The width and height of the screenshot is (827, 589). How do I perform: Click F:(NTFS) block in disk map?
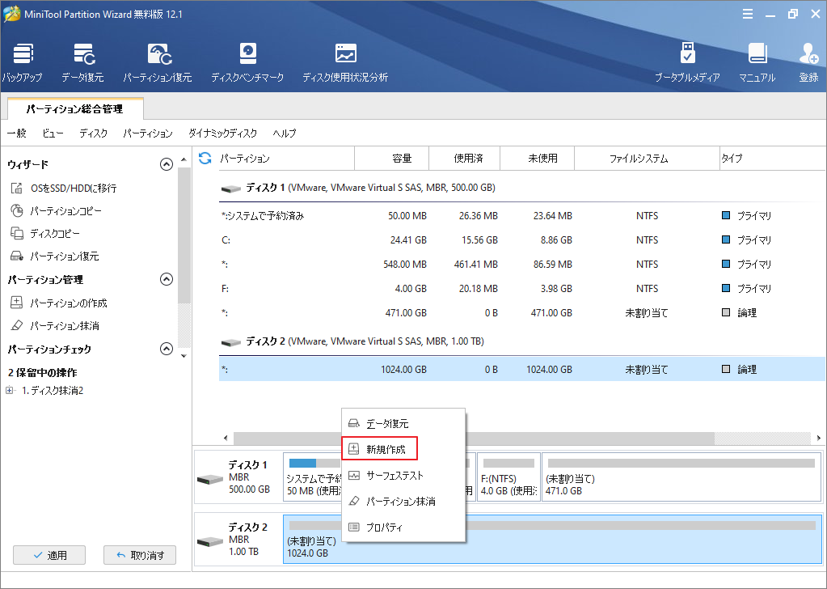[508, 477]
